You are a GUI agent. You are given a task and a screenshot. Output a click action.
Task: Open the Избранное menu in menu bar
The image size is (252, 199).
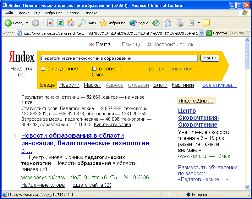[x=54, y=13]
